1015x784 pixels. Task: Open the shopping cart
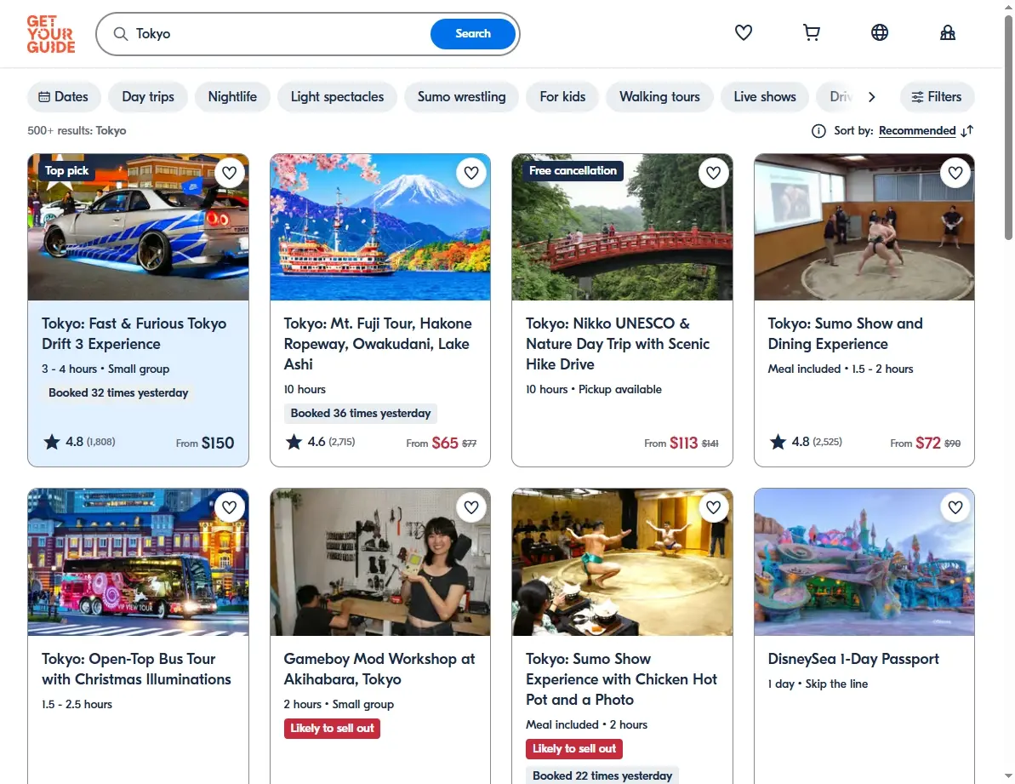811,32
